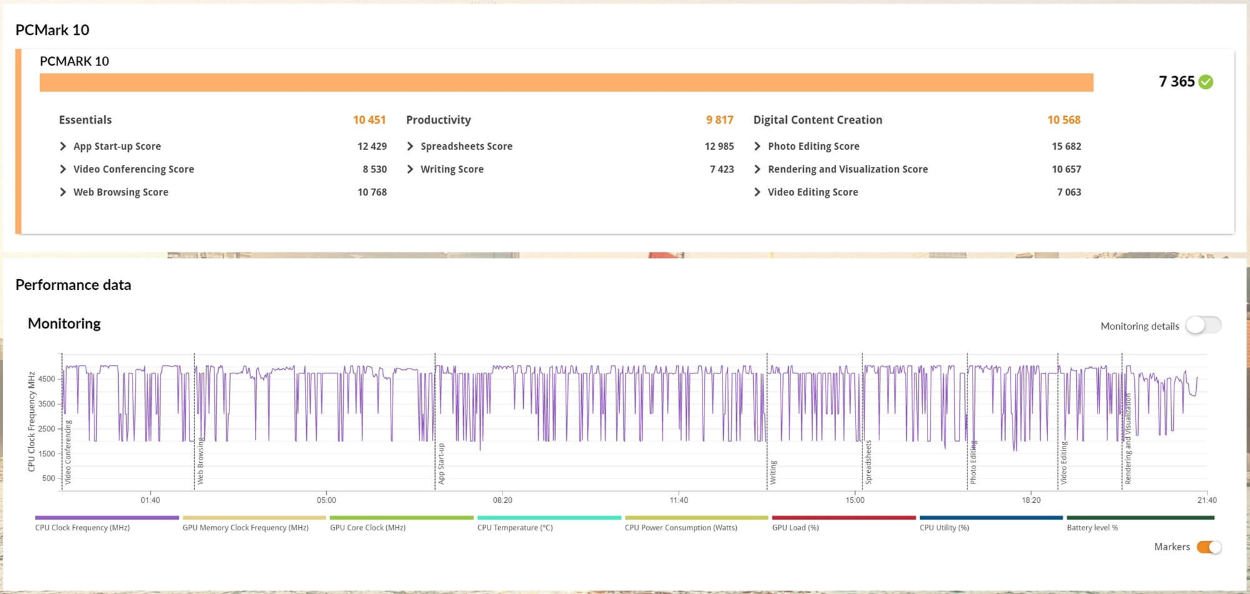Expand Video Editing Score details
Viewport: 1250px width, 594px height.
(x=757, y=192)
